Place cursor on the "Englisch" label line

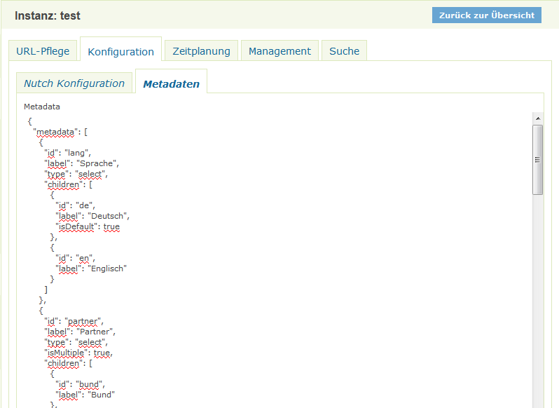(x=91, y=268)
